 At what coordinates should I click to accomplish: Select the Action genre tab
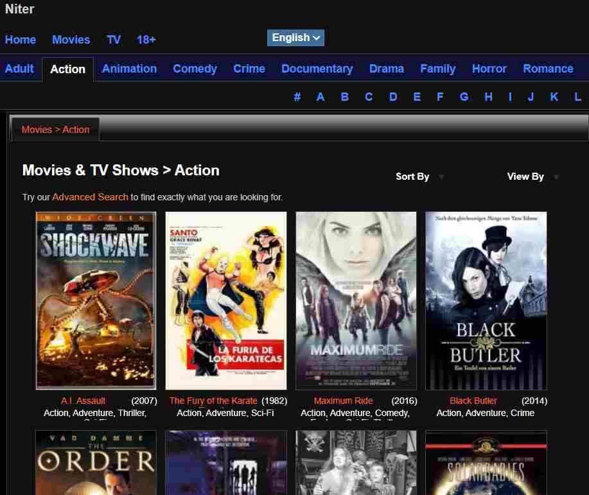tap(67, 69)
